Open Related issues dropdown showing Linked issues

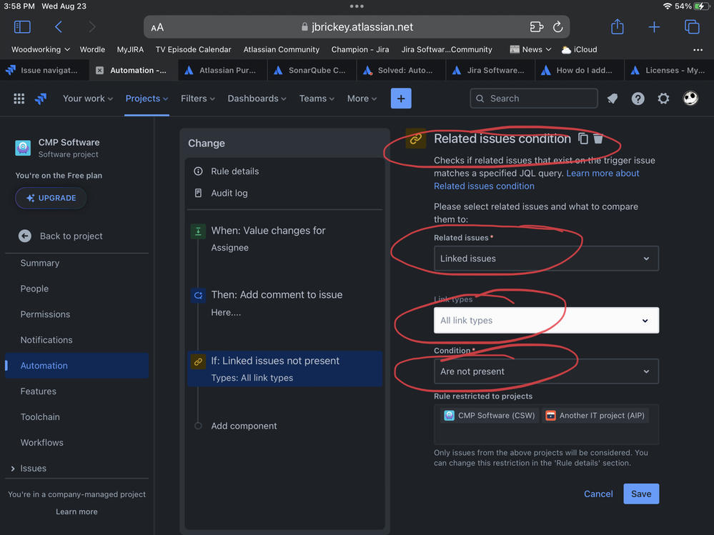[x=546, y=259]
